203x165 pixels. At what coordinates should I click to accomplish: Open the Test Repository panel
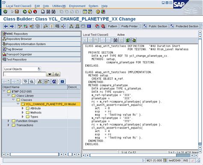coord(42,59)
